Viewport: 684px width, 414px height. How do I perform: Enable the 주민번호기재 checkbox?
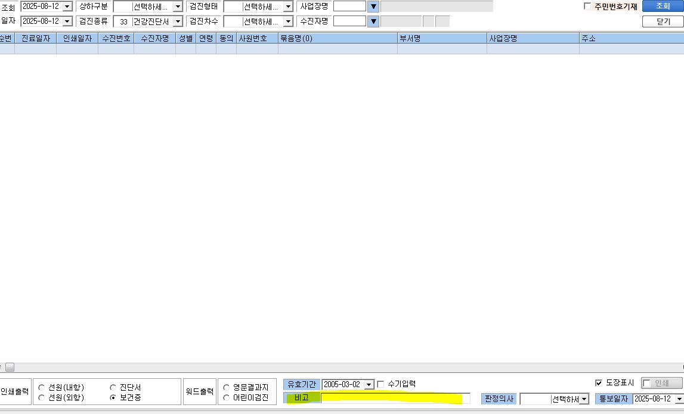(587, 6)
